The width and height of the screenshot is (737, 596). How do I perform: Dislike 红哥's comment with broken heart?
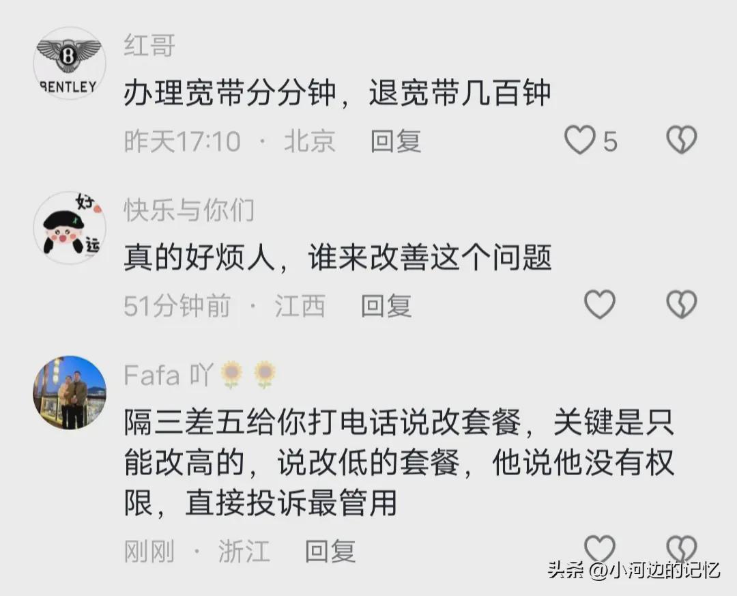point(682,140)
